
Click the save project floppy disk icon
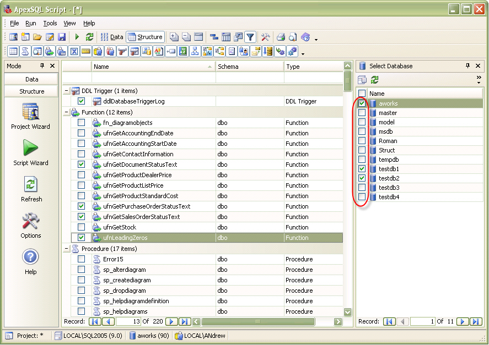point(62,37)
